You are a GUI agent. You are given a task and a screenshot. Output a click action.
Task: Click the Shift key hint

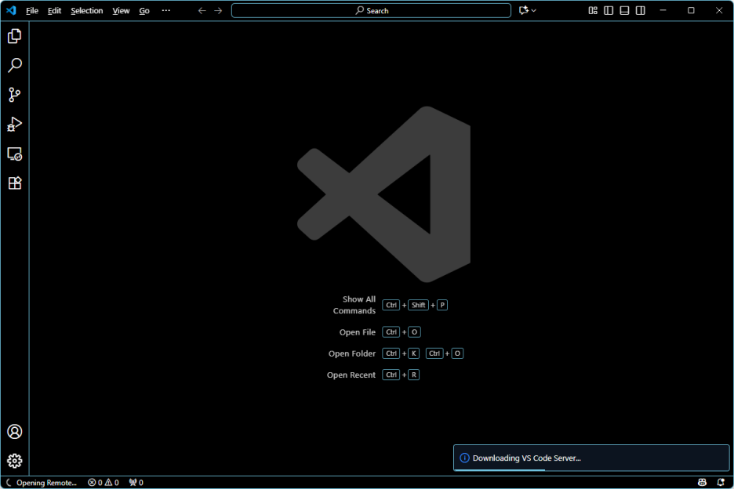pos(419,305)
